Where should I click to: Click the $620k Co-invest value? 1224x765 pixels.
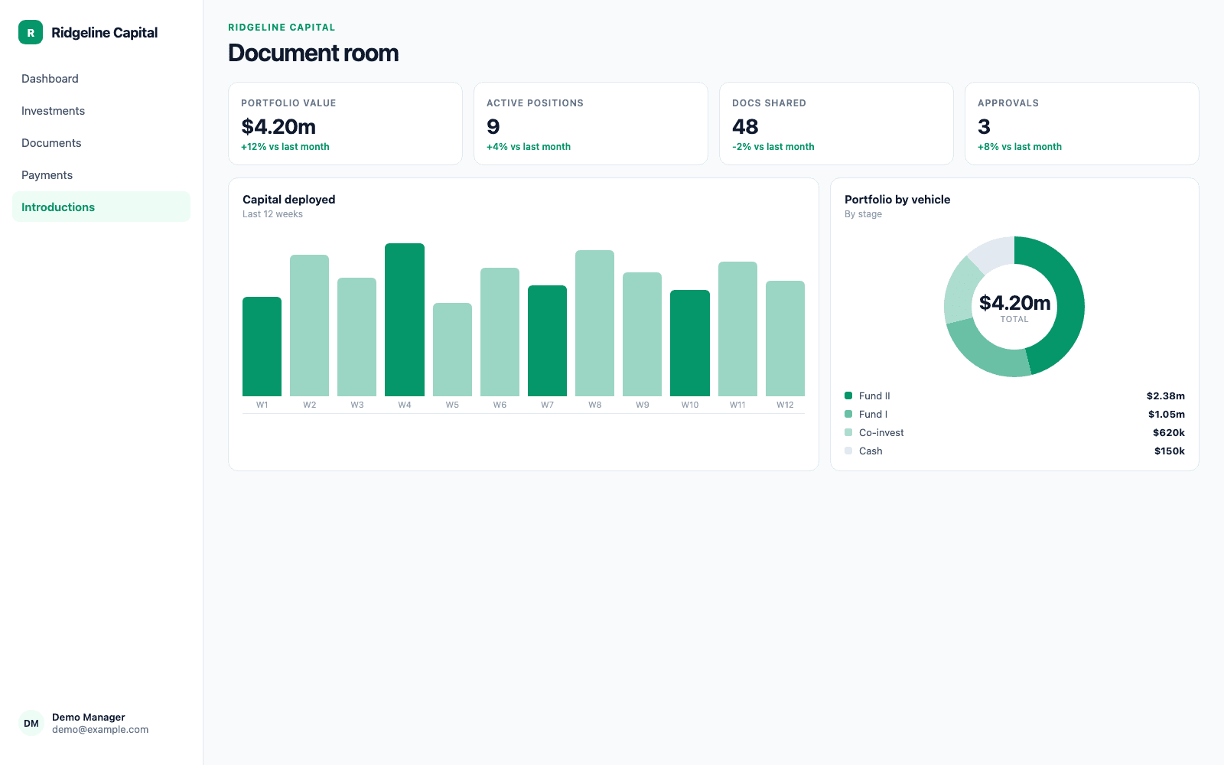(x=1169, y=432)
